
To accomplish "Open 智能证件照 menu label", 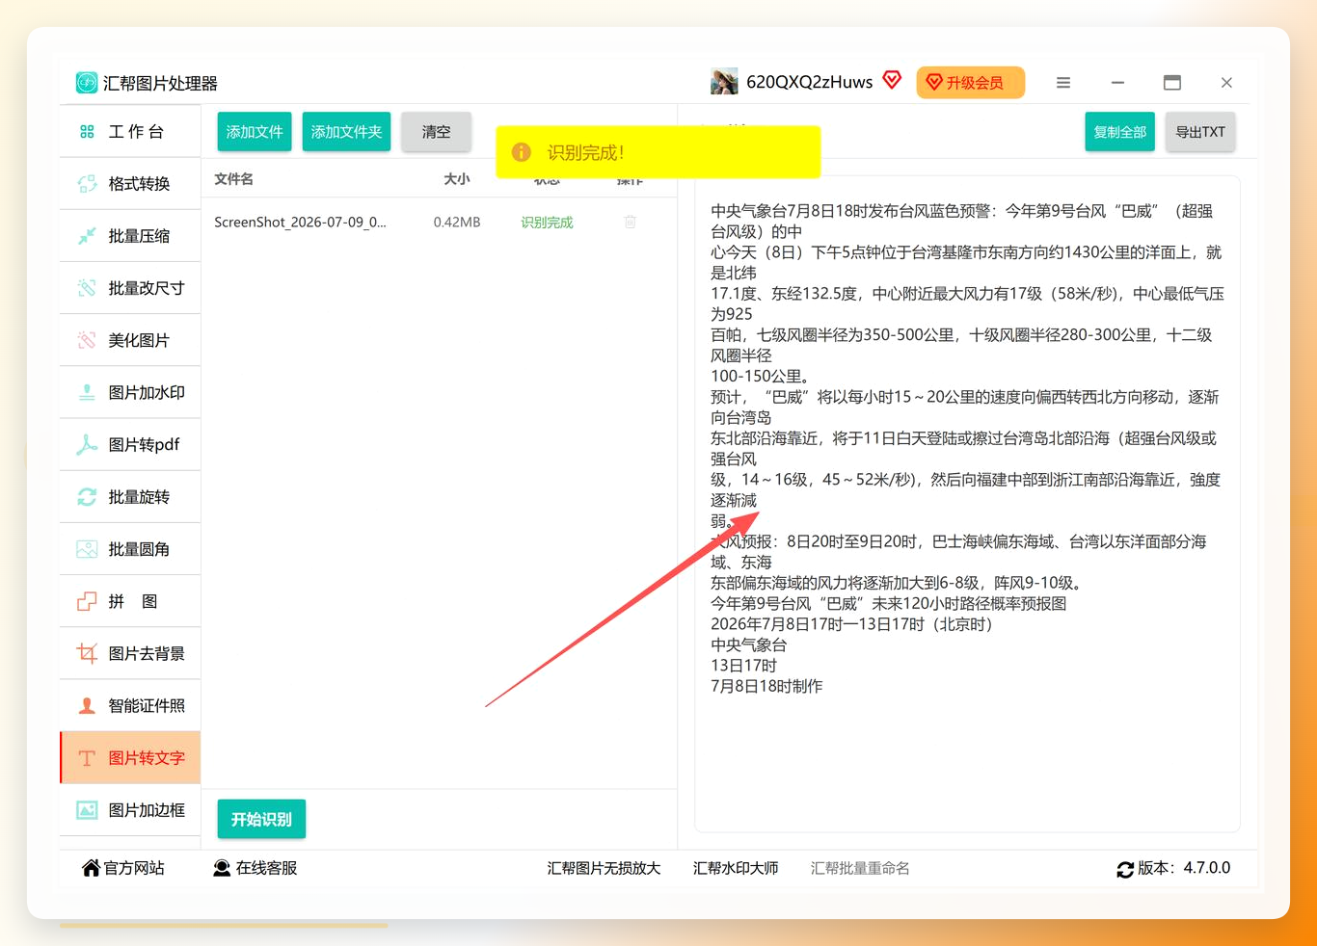I will (x=147, y=706).
